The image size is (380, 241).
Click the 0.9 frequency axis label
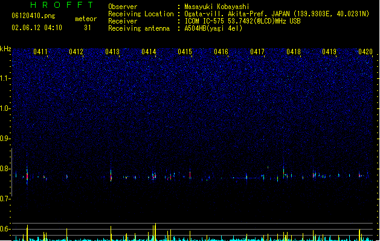tap(5, 139)
